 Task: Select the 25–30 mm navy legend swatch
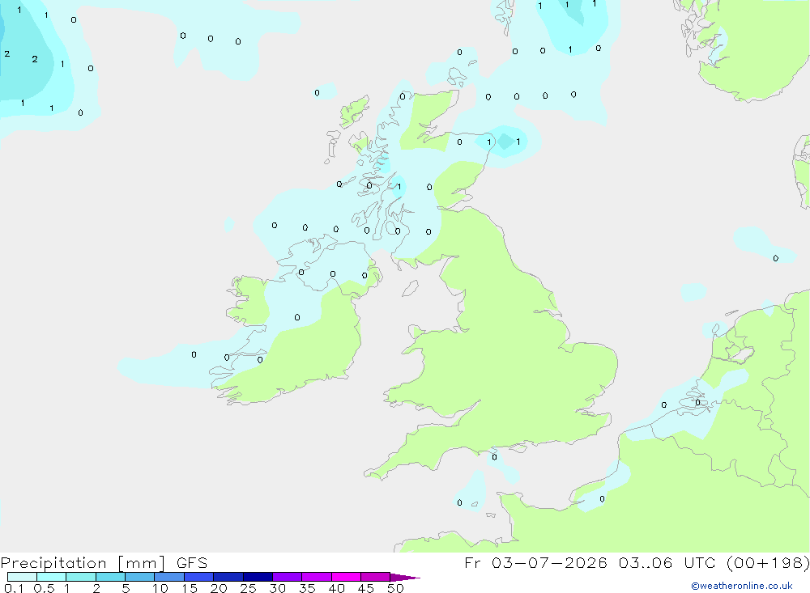(x=258, y=577)
